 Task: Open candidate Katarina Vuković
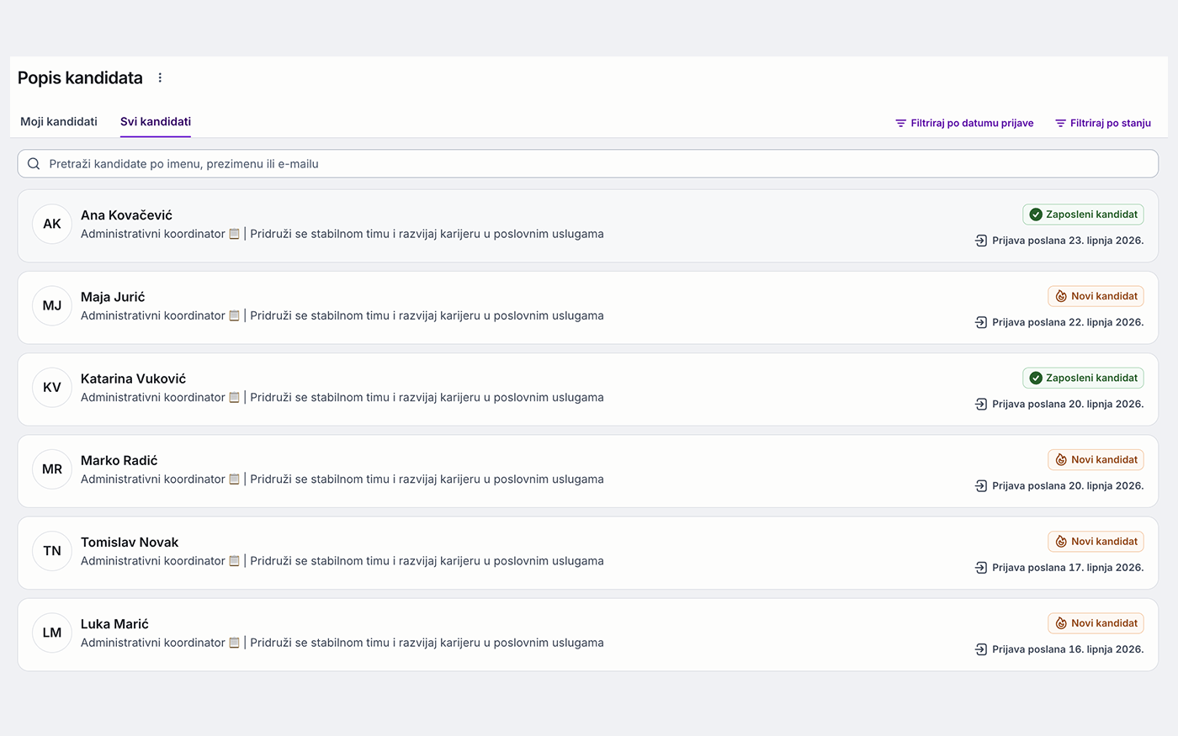click(x=588, y=389)
